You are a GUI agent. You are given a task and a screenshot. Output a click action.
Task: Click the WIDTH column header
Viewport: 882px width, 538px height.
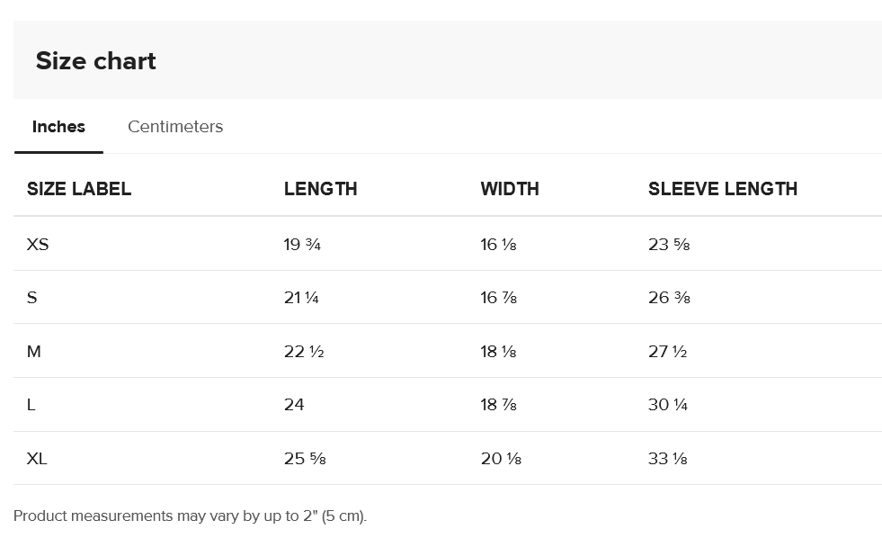tap(510, 189)
